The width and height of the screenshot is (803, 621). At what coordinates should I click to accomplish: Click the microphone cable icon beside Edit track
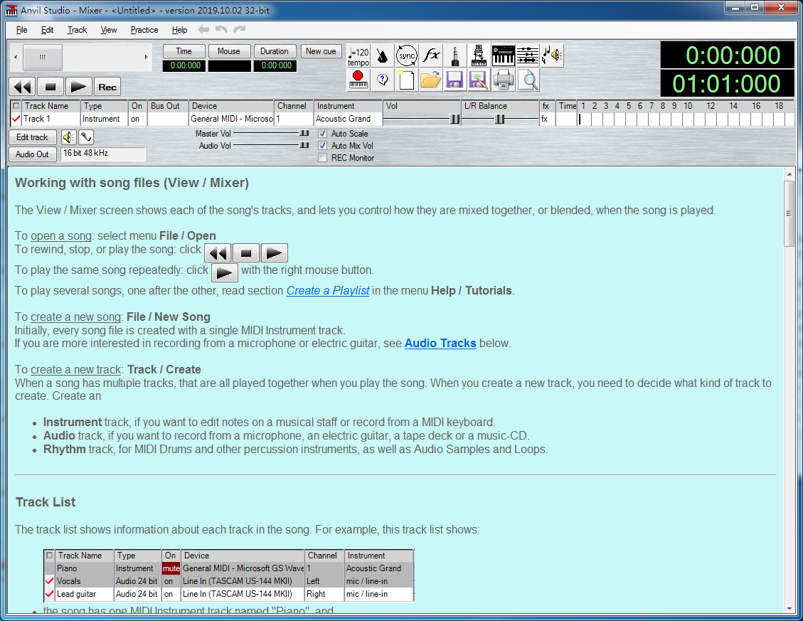pos(86,137)
